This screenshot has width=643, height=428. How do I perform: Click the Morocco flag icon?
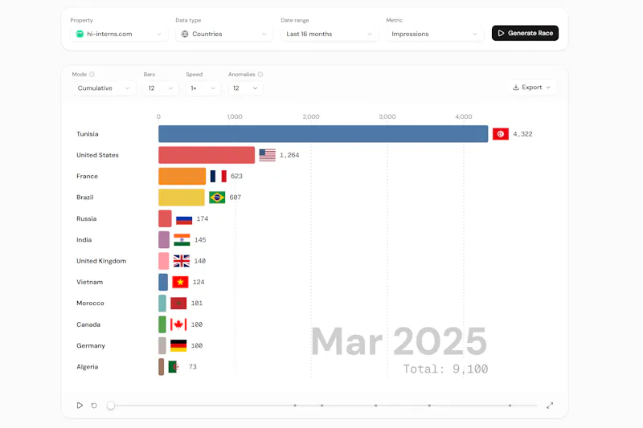click(178, 304)
